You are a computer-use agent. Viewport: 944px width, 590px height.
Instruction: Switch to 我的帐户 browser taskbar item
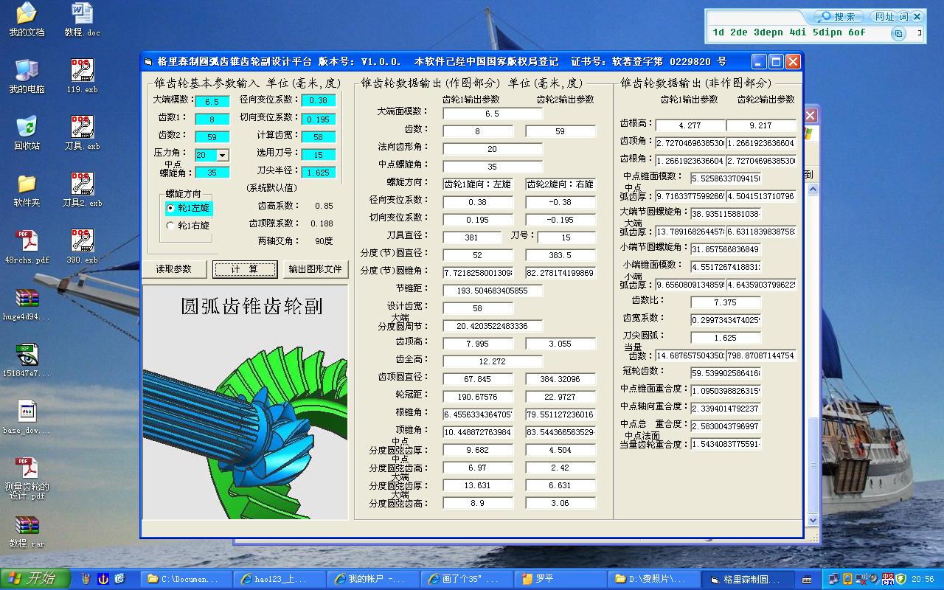point(374,579)
